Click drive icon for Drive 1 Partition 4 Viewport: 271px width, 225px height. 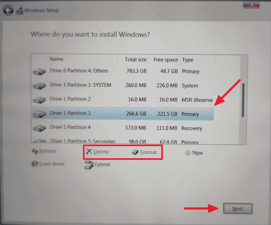tap(40, 128)
